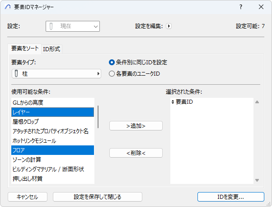The width and height of the screenshot is (272, 207).
Task: Select 各要素のユニークID radio option
Action: click(112, 73)
